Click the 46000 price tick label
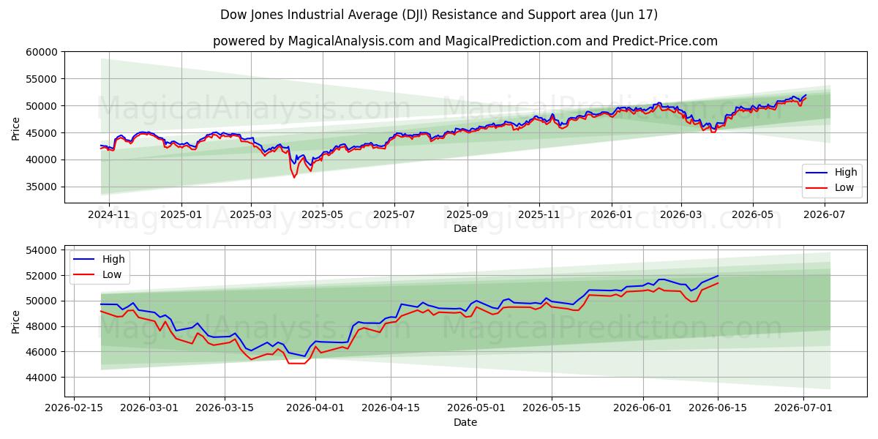Image resolution: width=878 pixels, height=439 pixels. [x=43, y=352]
